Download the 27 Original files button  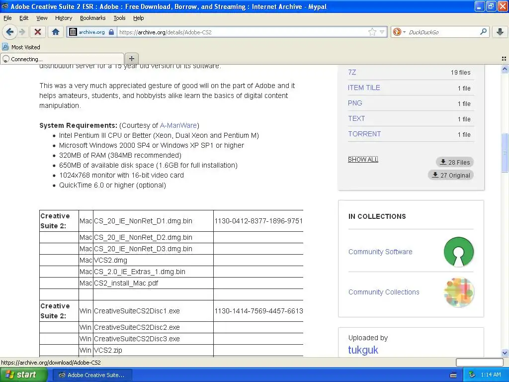(x=451, y=175)
